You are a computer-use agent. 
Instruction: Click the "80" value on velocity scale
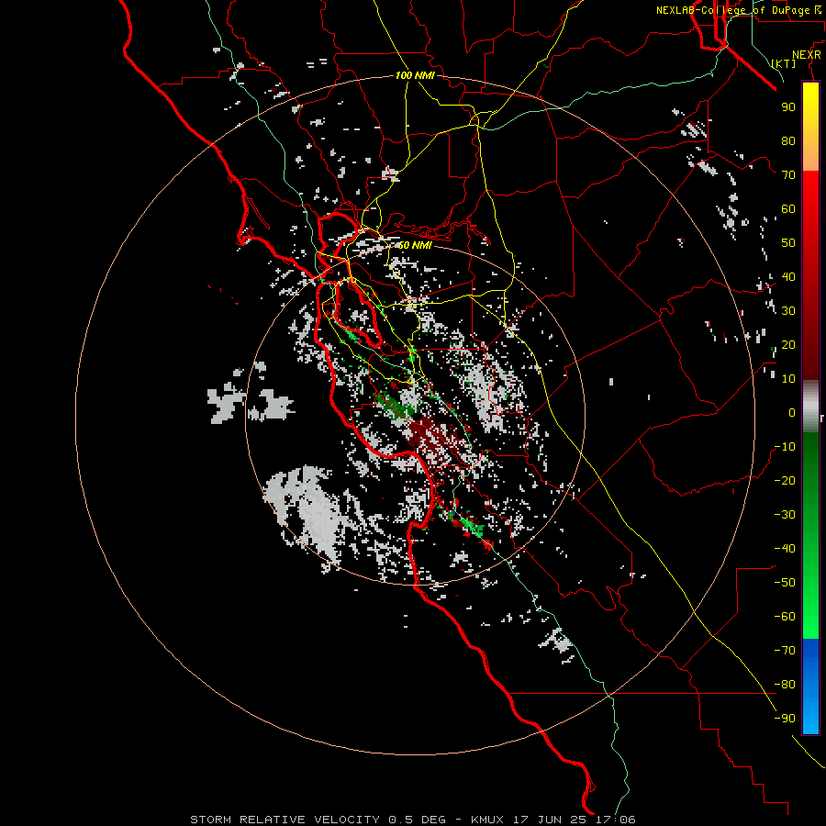coord(788,140)
